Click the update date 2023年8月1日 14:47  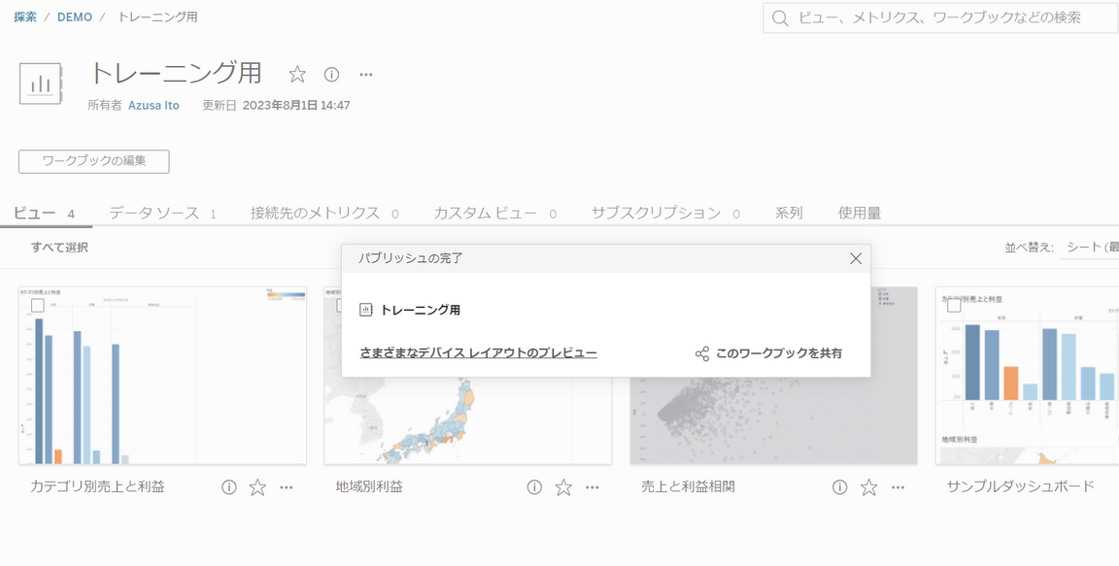pos(296,106)
